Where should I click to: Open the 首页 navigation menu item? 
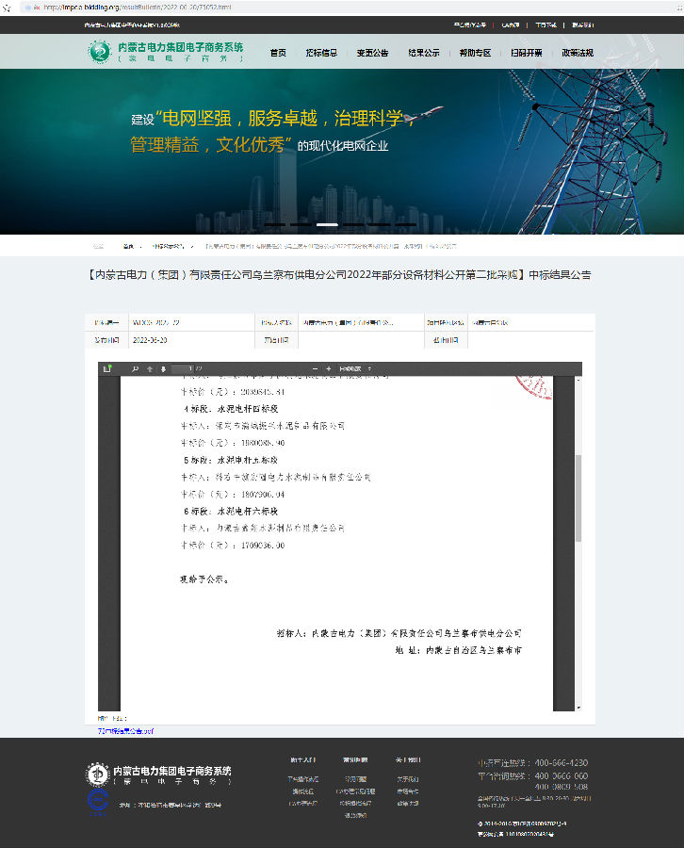coord(278,53)
